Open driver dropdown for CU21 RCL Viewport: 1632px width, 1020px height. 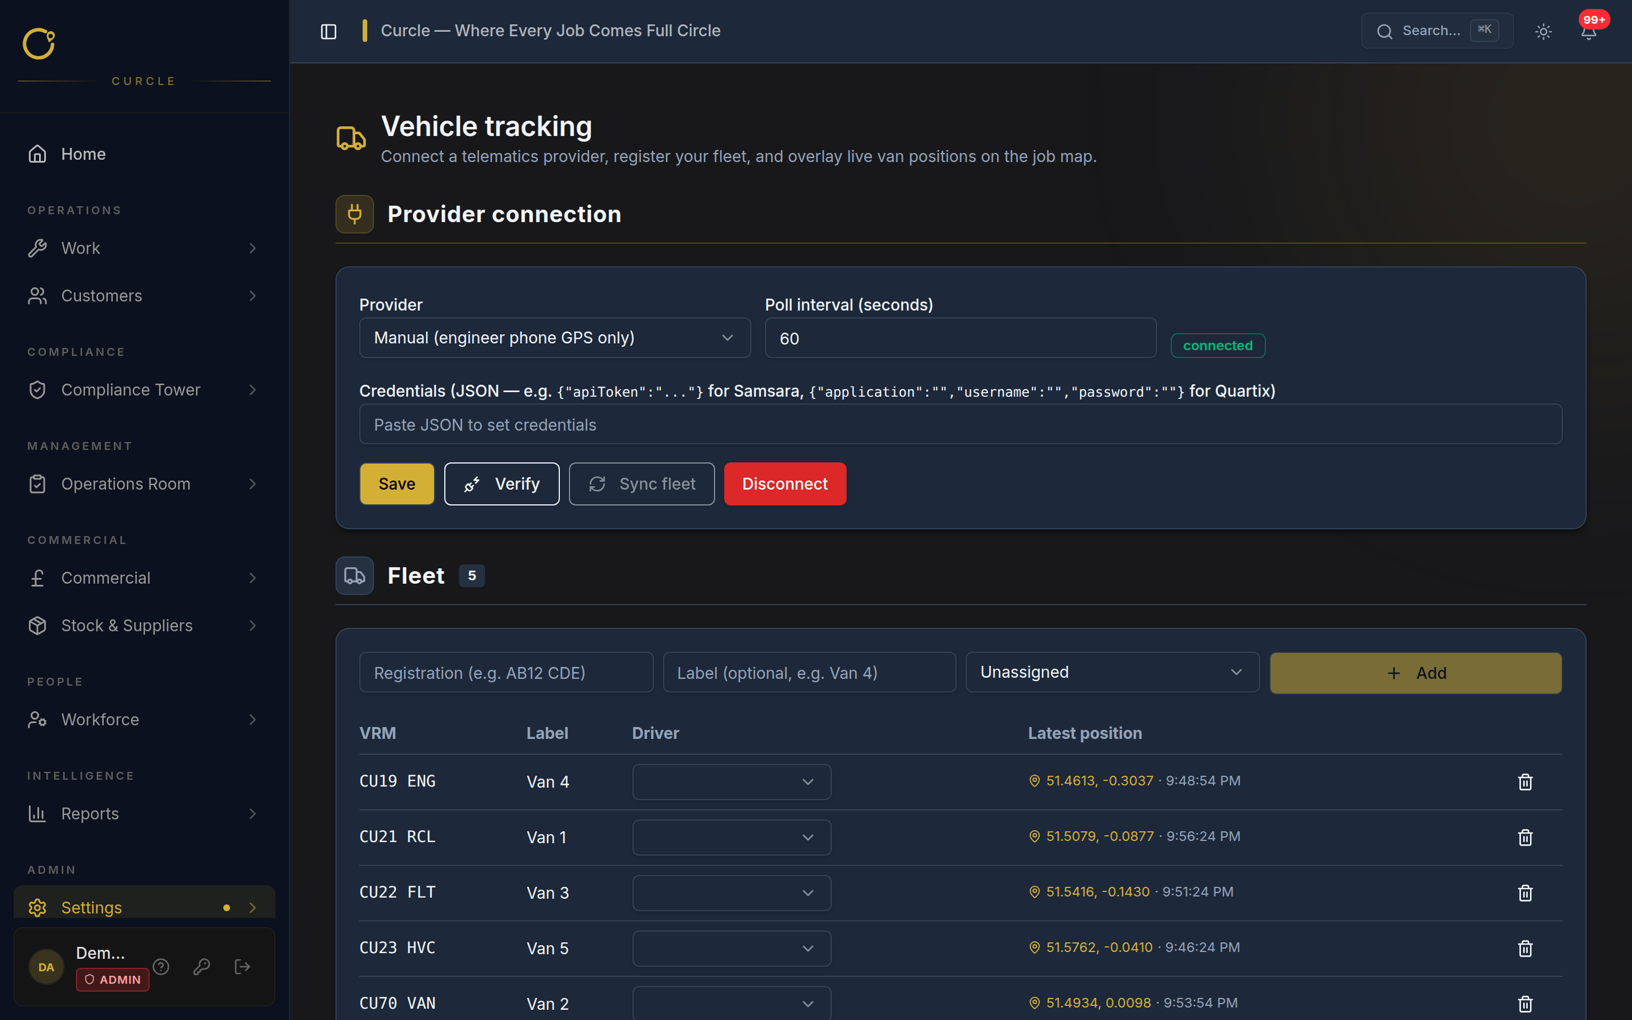[732, 837]
